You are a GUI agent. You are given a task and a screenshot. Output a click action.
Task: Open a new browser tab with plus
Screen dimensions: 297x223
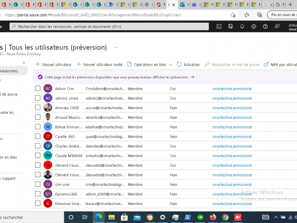point(290,4)
